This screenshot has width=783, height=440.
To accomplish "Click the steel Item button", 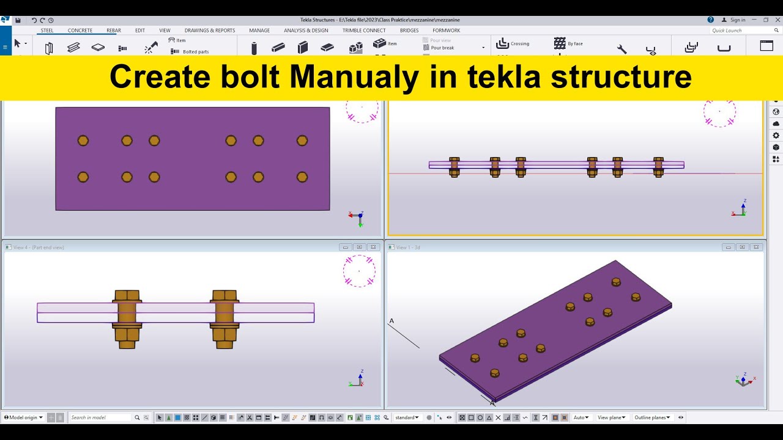I will click(x=177, y=40).
